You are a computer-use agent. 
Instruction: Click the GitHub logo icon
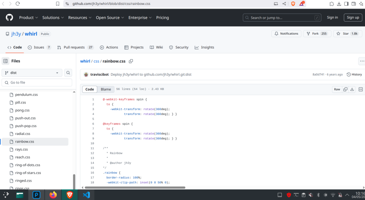tap(9, 18)
